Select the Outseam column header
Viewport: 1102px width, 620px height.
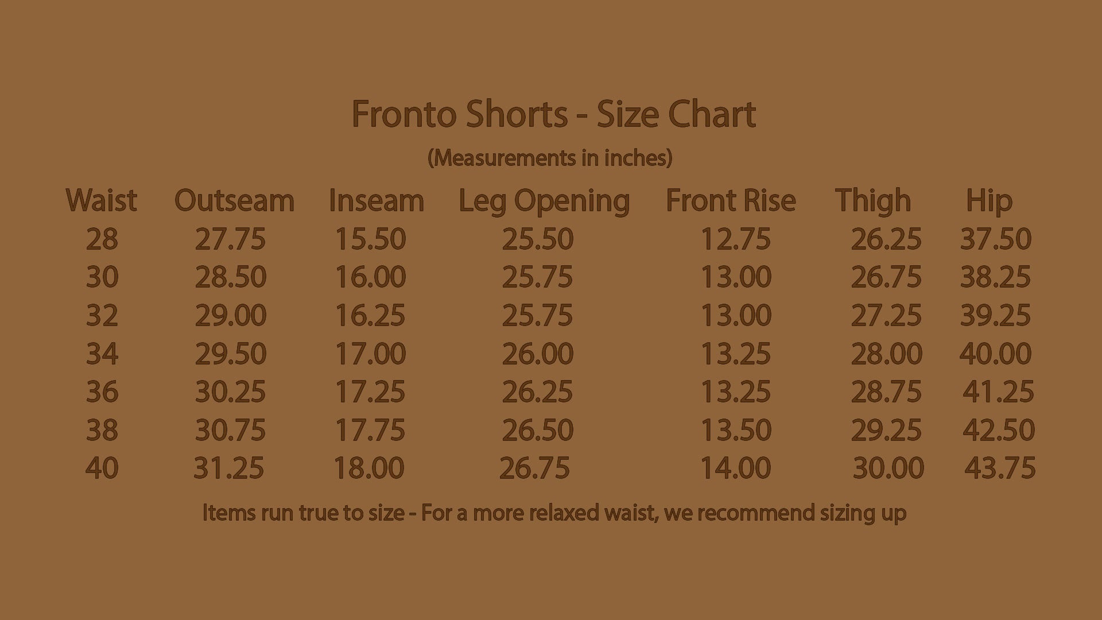coord(234,200)
